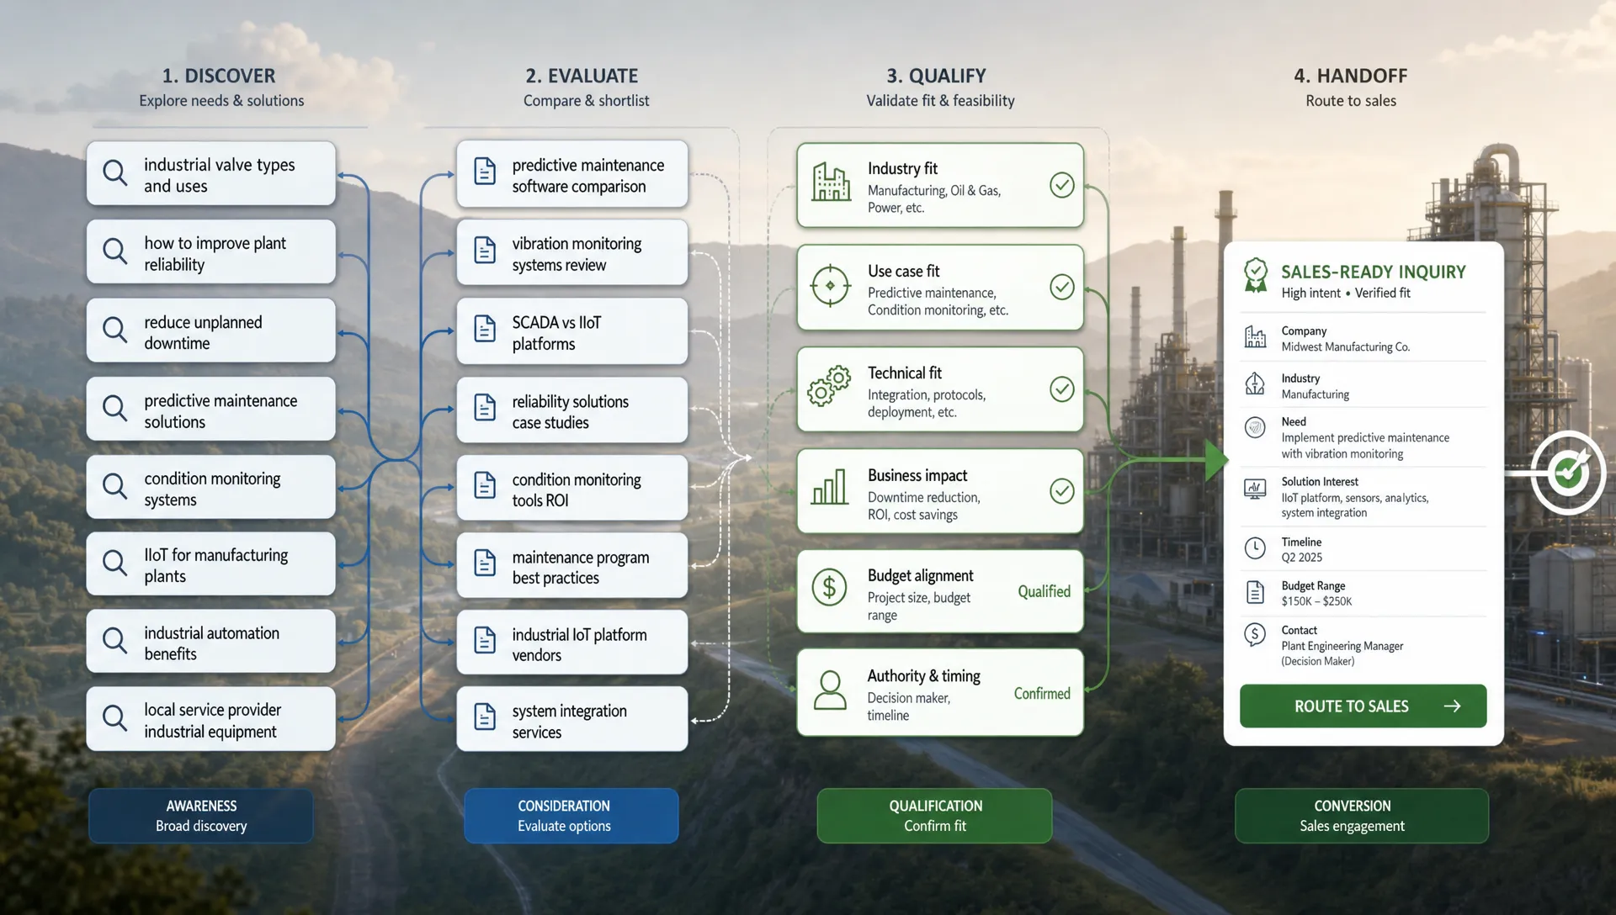Viewport: 1616px width, 915px height.
Task: Click the factory building icon in Industry fit card
Action: tap(831, 182)
